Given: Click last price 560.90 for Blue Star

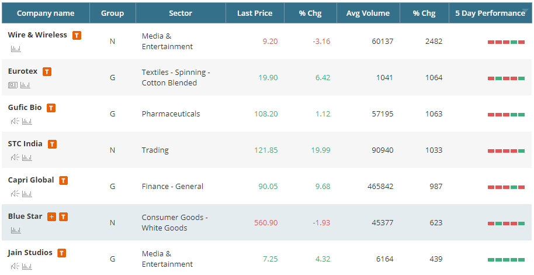Looking at the screenshot, I should pos(266,223).
